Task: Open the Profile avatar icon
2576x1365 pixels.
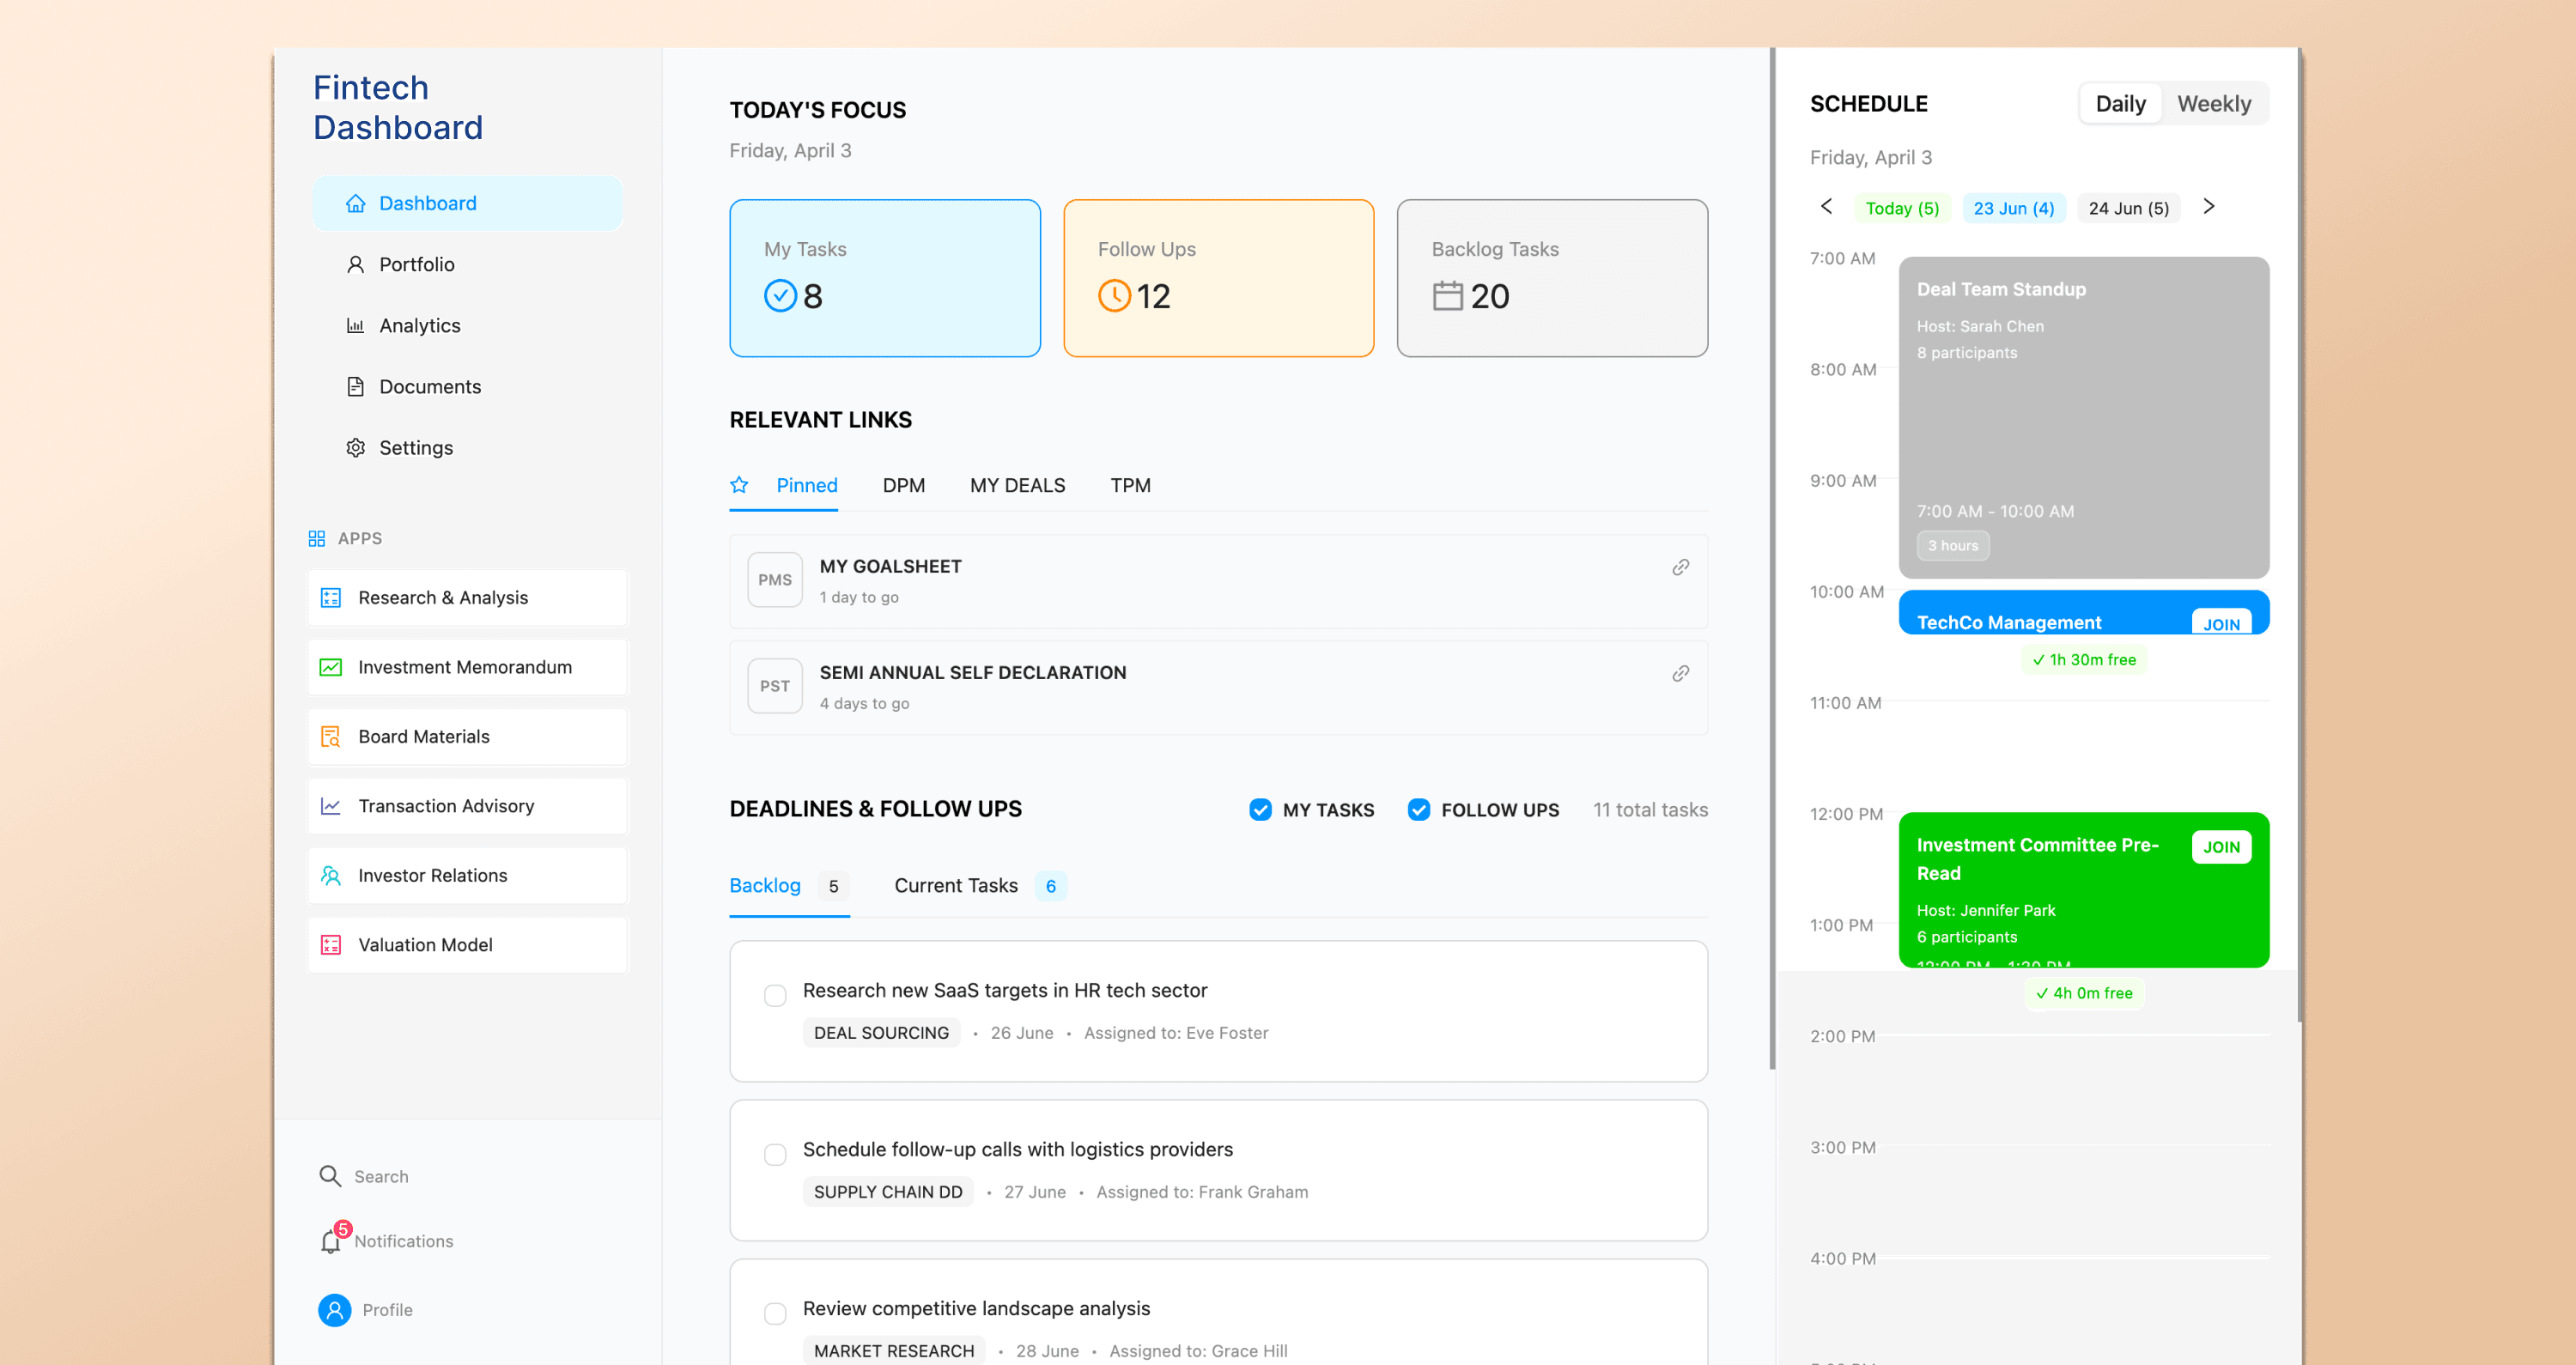Action: [335, 1310]
